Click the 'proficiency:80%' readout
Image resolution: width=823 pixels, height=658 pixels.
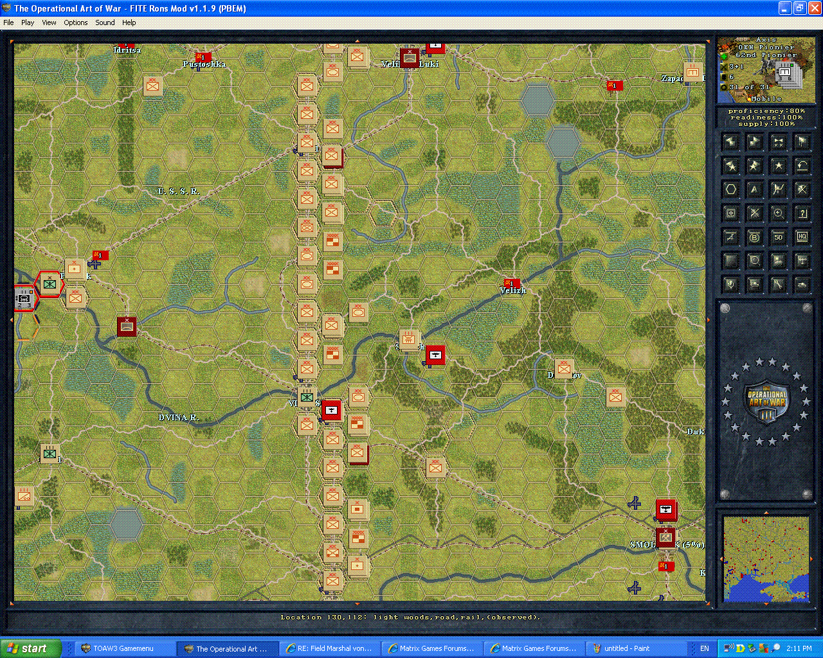[766, 111]
